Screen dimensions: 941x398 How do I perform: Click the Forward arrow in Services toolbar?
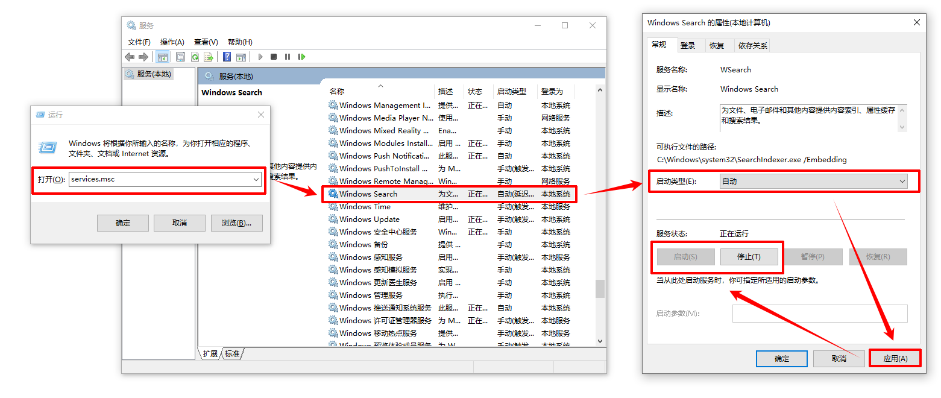[143, 57]
